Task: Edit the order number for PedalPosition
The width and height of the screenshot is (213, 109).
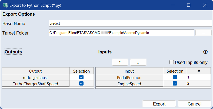Action: coord(198,77)
